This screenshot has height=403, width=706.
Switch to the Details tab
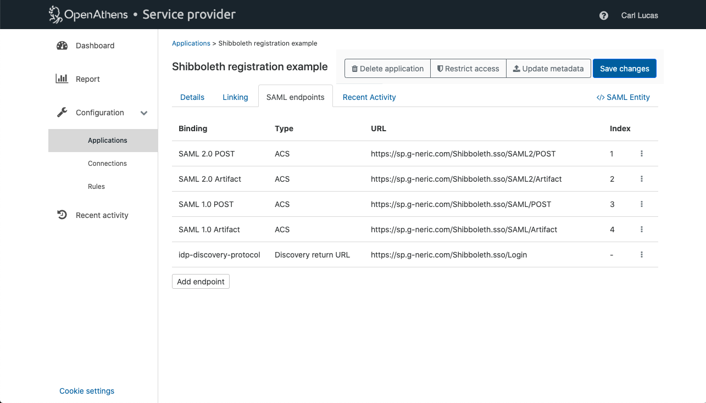[x=192, y=97]
